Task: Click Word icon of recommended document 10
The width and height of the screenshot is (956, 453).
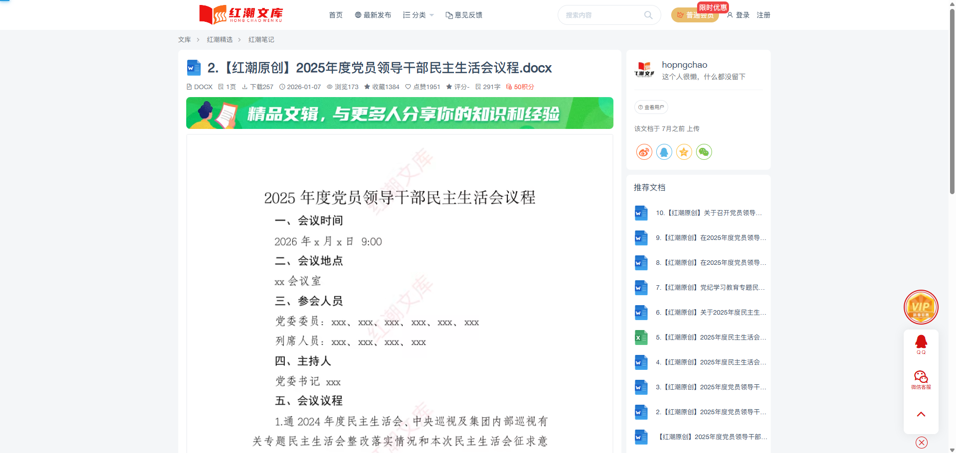Action: click(641, 213)
